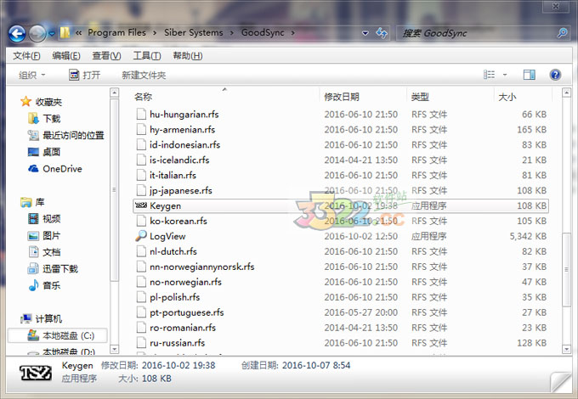The width and height of the screenshot is (578, 399).
Task: Expand the chevron after GoodSync breadcrumb
Action: click(x=293, y=33)
